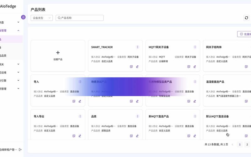Open the 引擎 sidebar menu
The height and width of the screenshot is (157, 251).
click(18, 80)
